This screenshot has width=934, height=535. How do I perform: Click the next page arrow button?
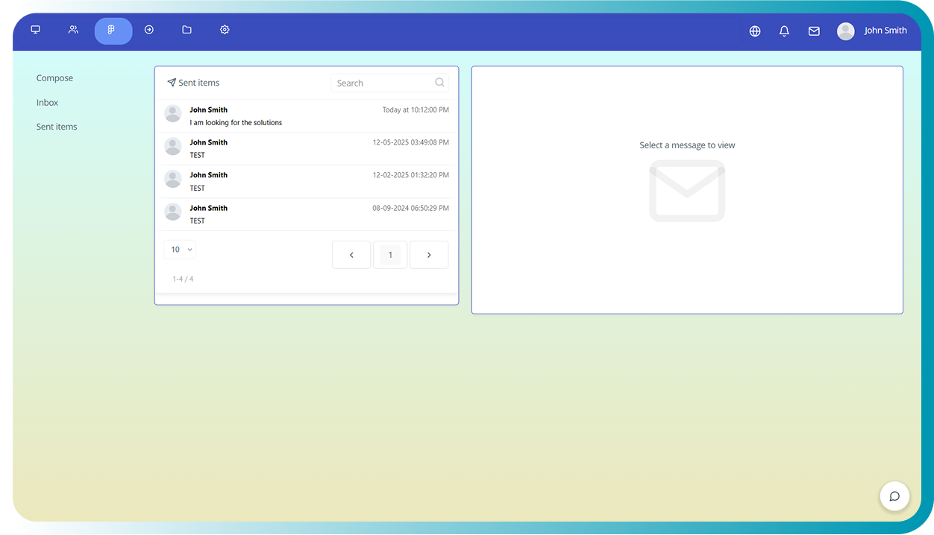[429, 255]
